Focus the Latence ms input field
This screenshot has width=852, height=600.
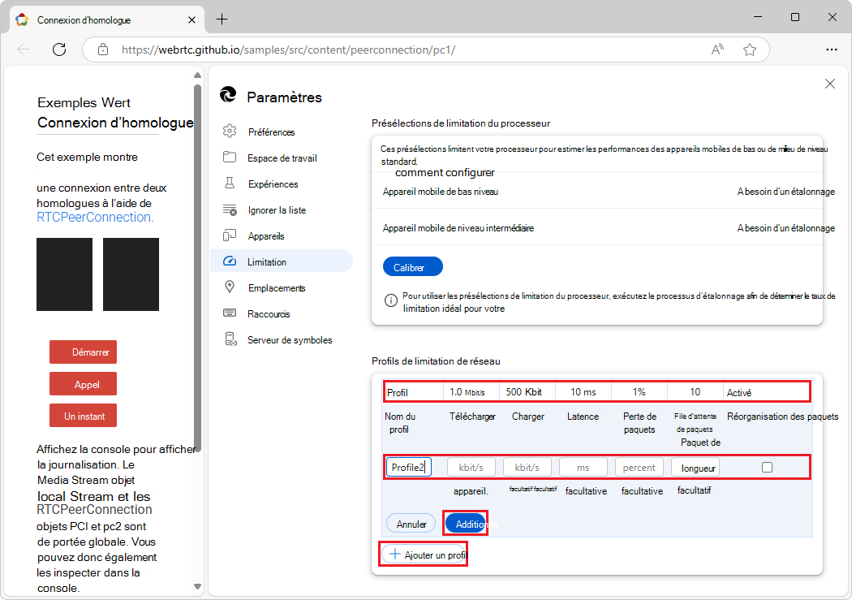click(x=583, y=468)
